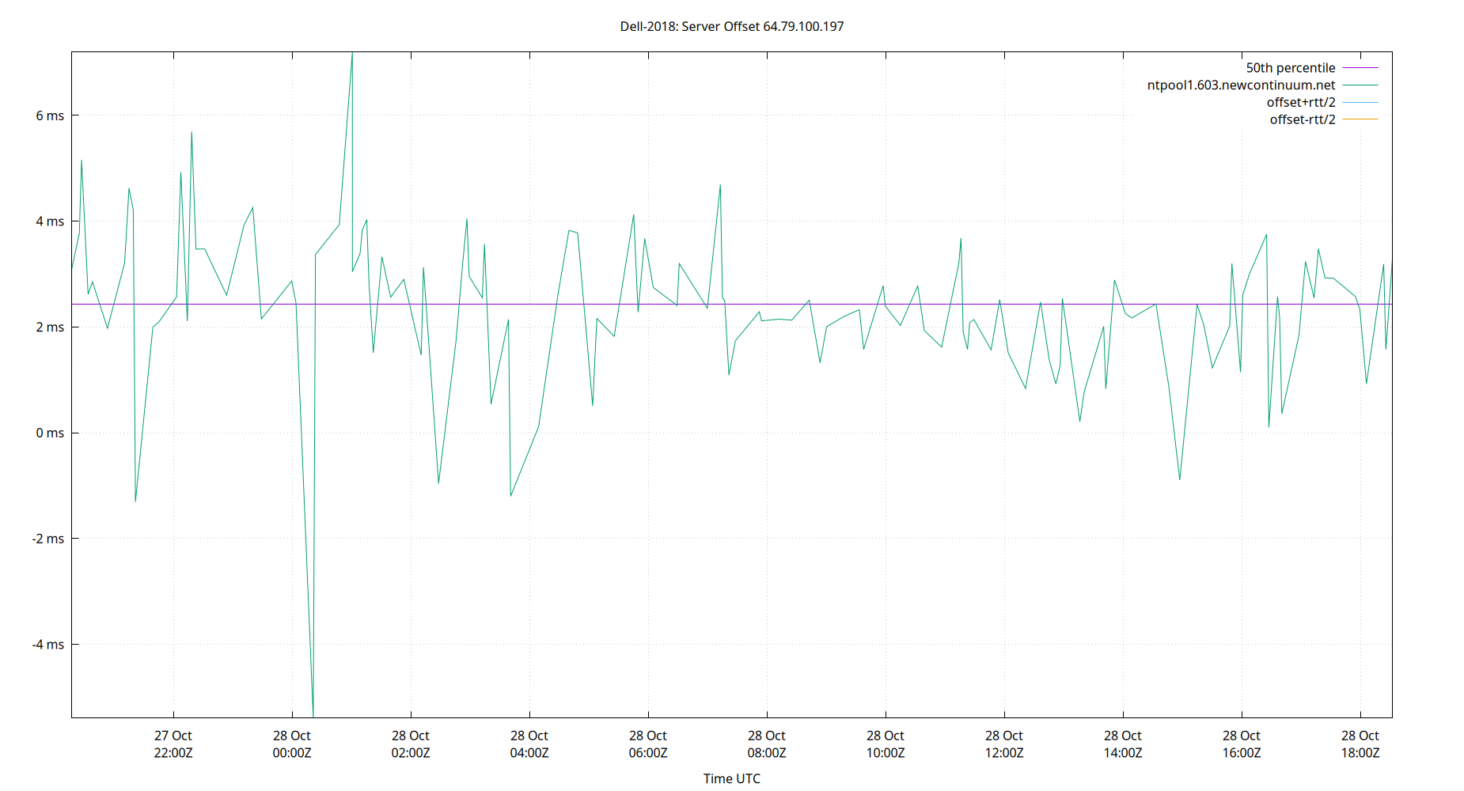Expand the 28 Oct 00:00Z tick label
The height and width of the screenshot is (791, 1464).
coord(293,744)
